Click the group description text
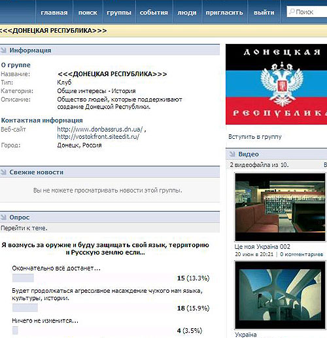Screen dimensions: 327x338 (x=120, y=103)
